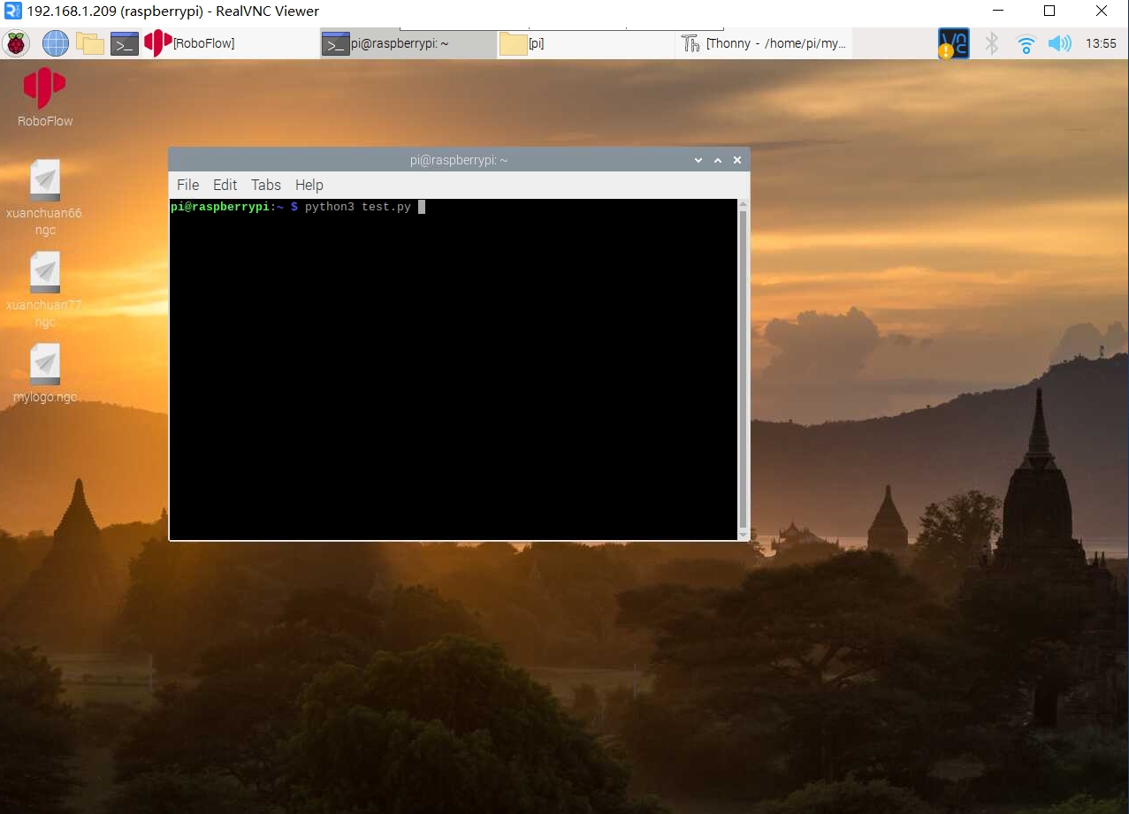The width and height of the screenshot is (1129, 814).
Task: Open the File Manager folders icon
Action: click(x=89, y=43)
